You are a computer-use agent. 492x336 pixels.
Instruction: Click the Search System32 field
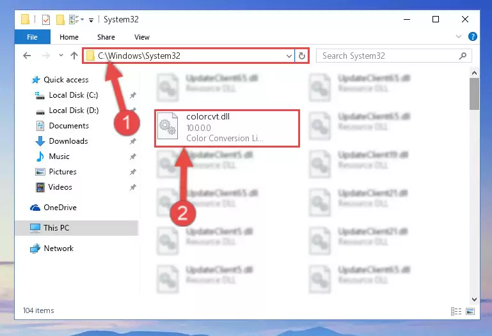393,56
